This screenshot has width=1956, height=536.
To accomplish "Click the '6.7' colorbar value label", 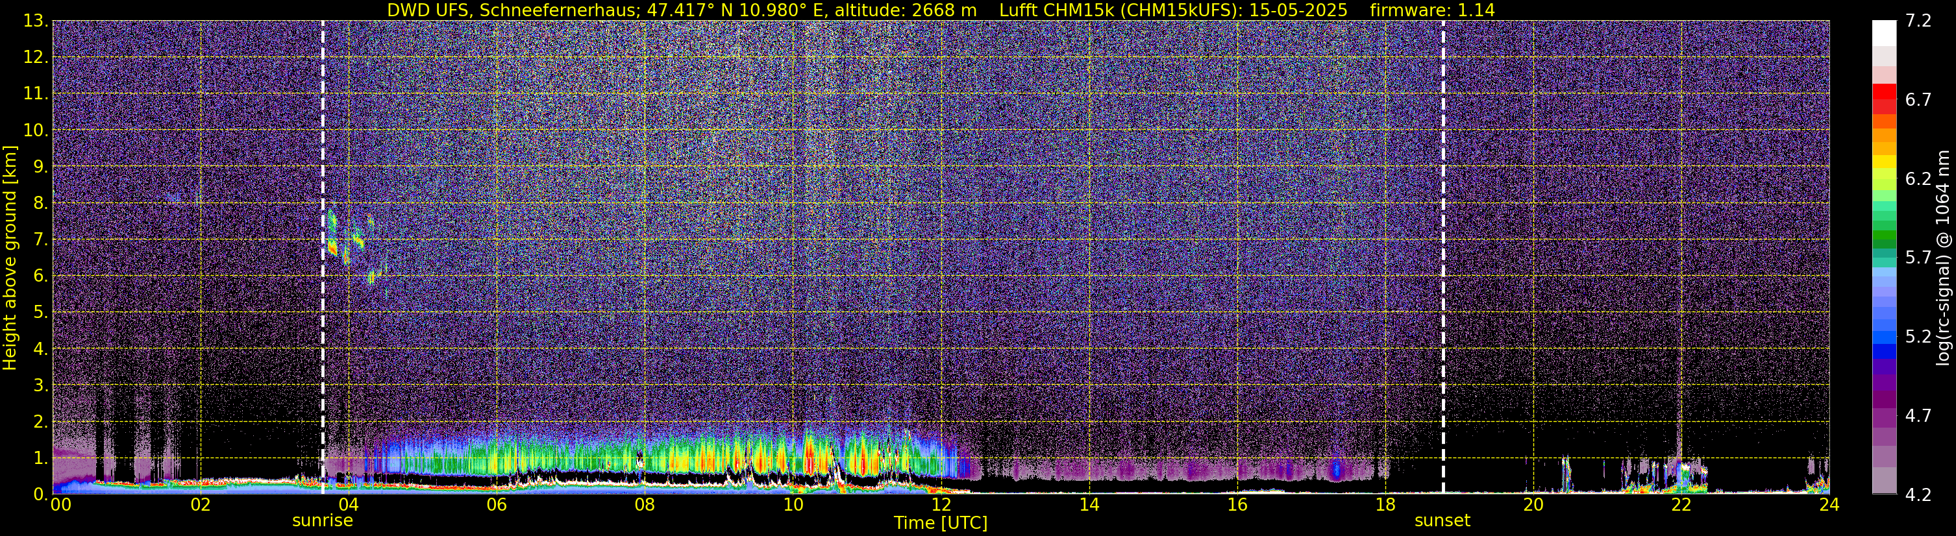I will coord(1918,99).
